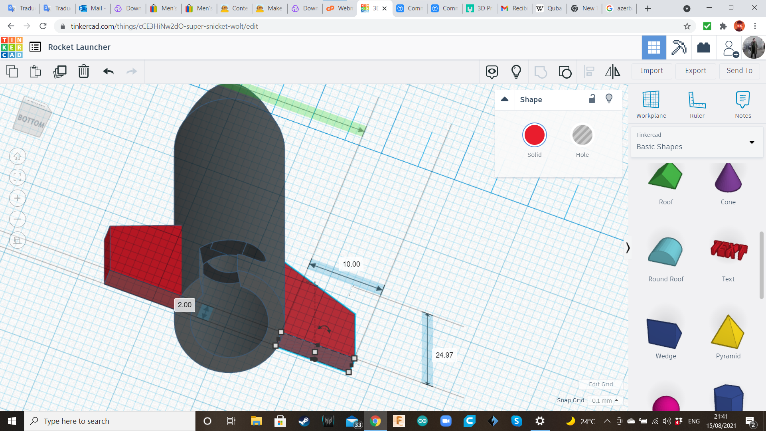The image size is (766, 431).
Task: Click the Undo arrow
Action: pos(108,71)
